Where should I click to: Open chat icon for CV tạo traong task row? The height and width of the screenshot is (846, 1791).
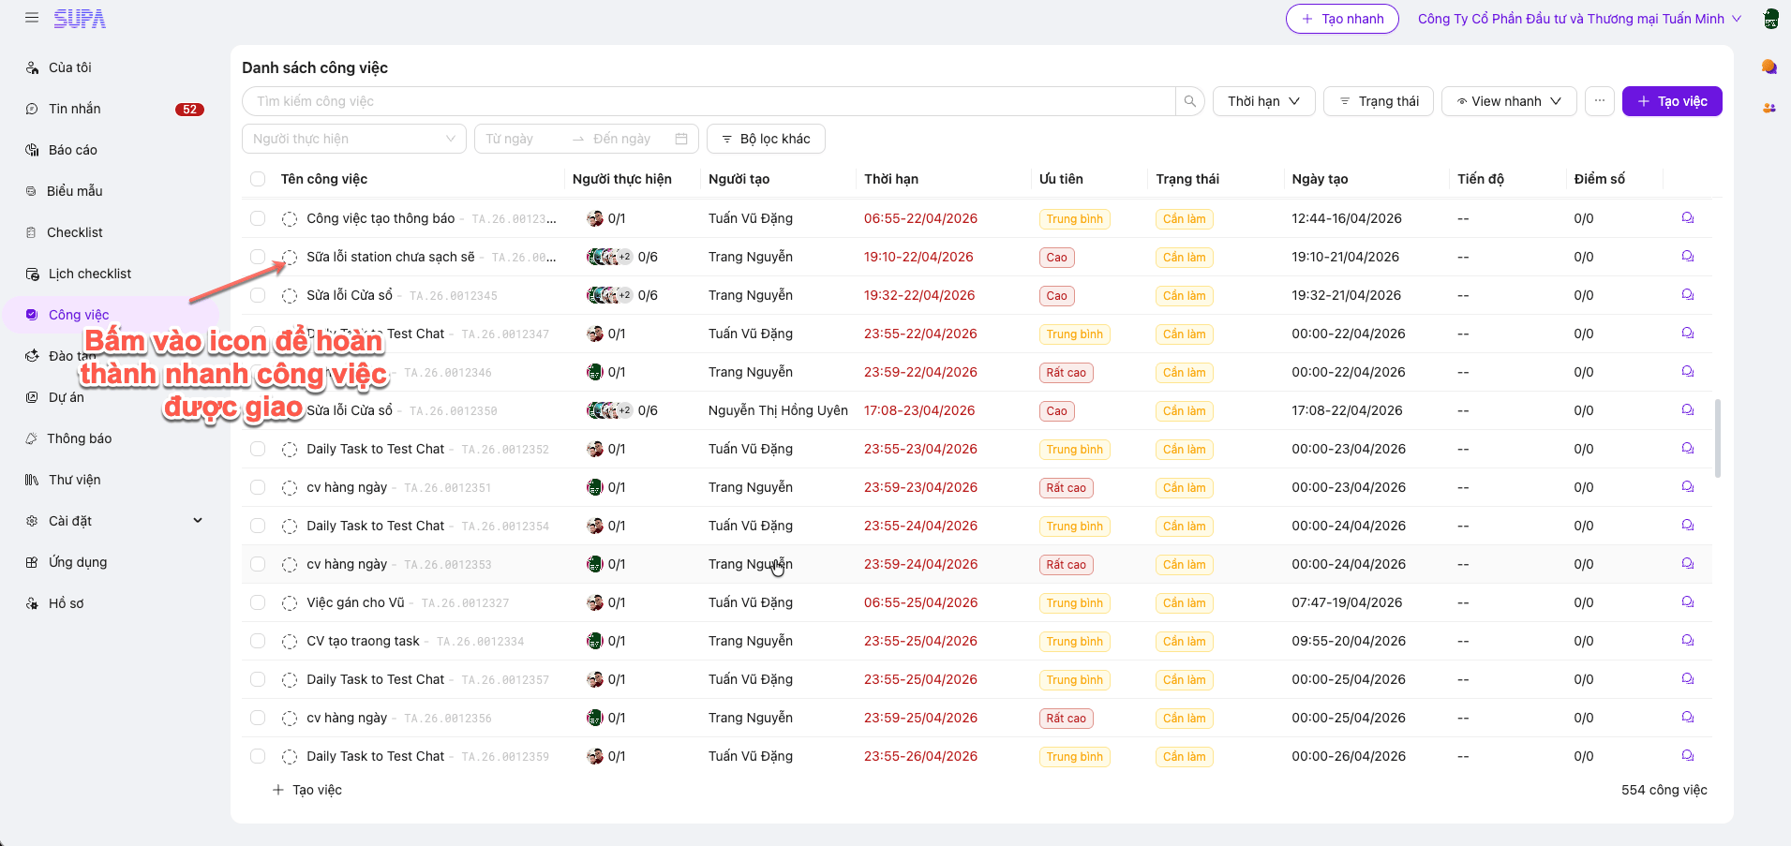pyautogui.click(x=1688, y=641)
